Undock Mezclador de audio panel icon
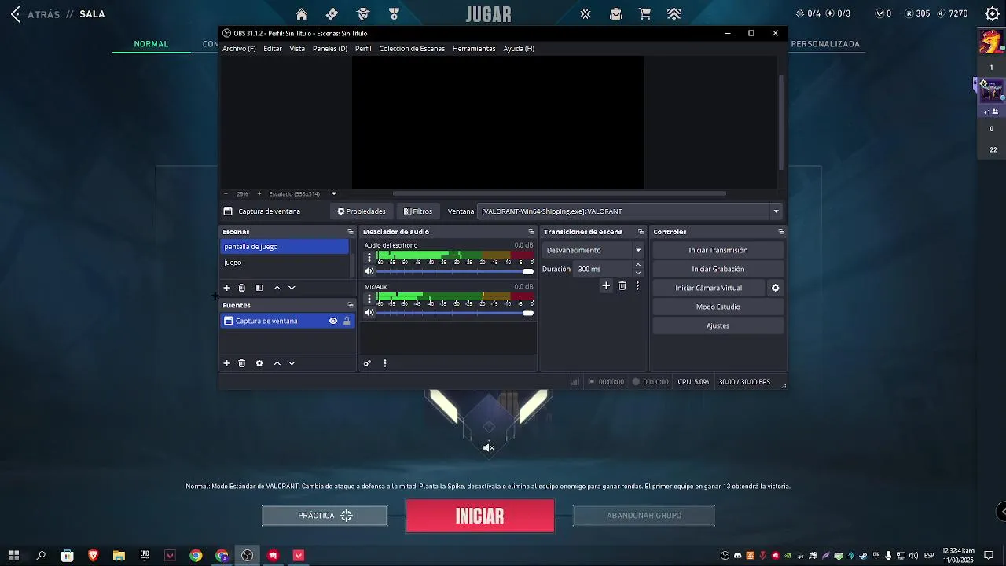The height and width of the screenshot is (566, 1006). (x=531, y=232)
